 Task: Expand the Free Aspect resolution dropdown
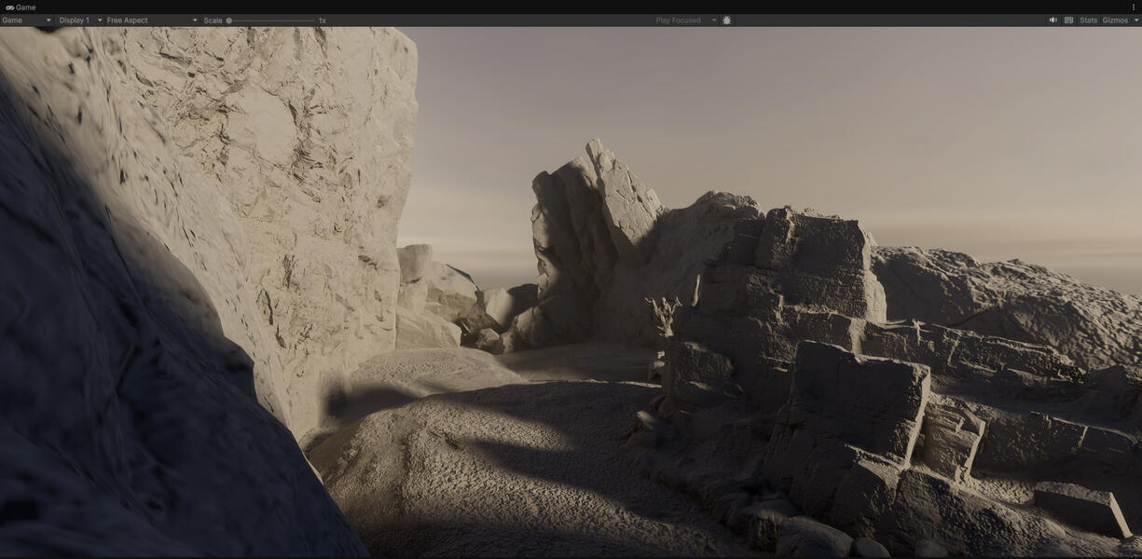pyautogui.click(x=151, y=20)
